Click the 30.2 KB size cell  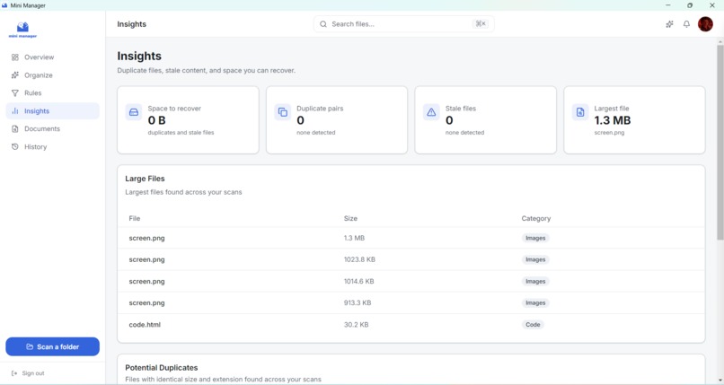coord(356,325)
